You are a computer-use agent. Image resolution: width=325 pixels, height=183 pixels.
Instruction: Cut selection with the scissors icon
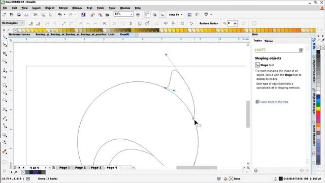pos(36,15)
